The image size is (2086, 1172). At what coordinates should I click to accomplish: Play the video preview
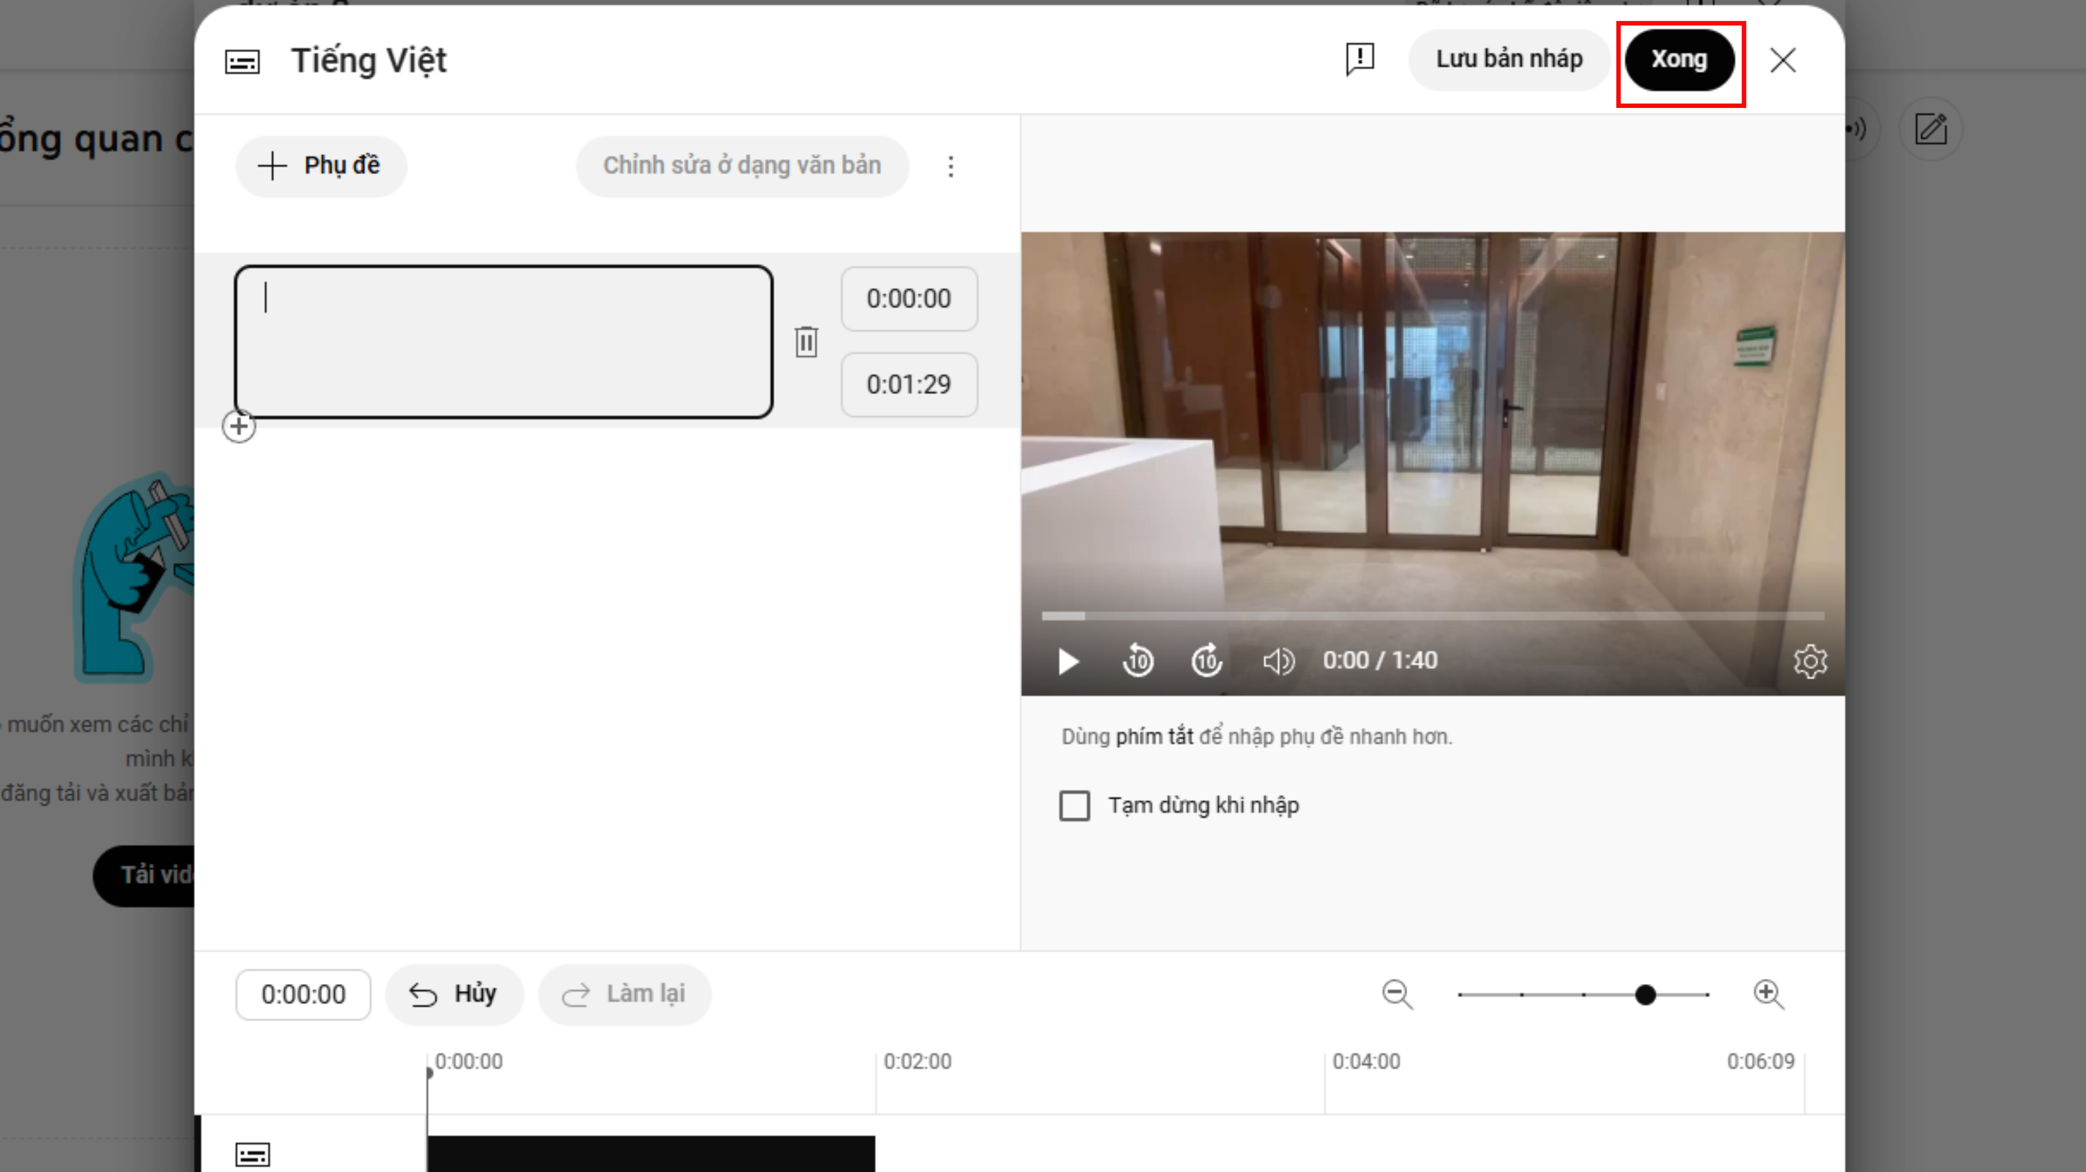[1068, 661]
